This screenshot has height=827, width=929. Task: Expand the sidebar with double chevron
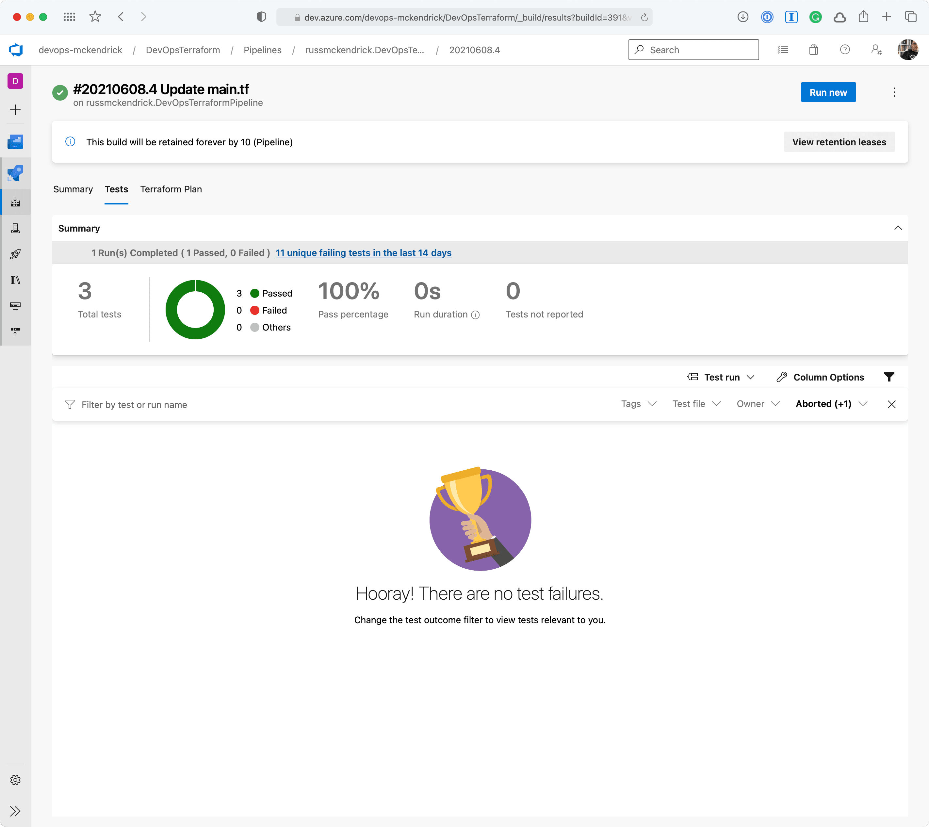point(15,811)
